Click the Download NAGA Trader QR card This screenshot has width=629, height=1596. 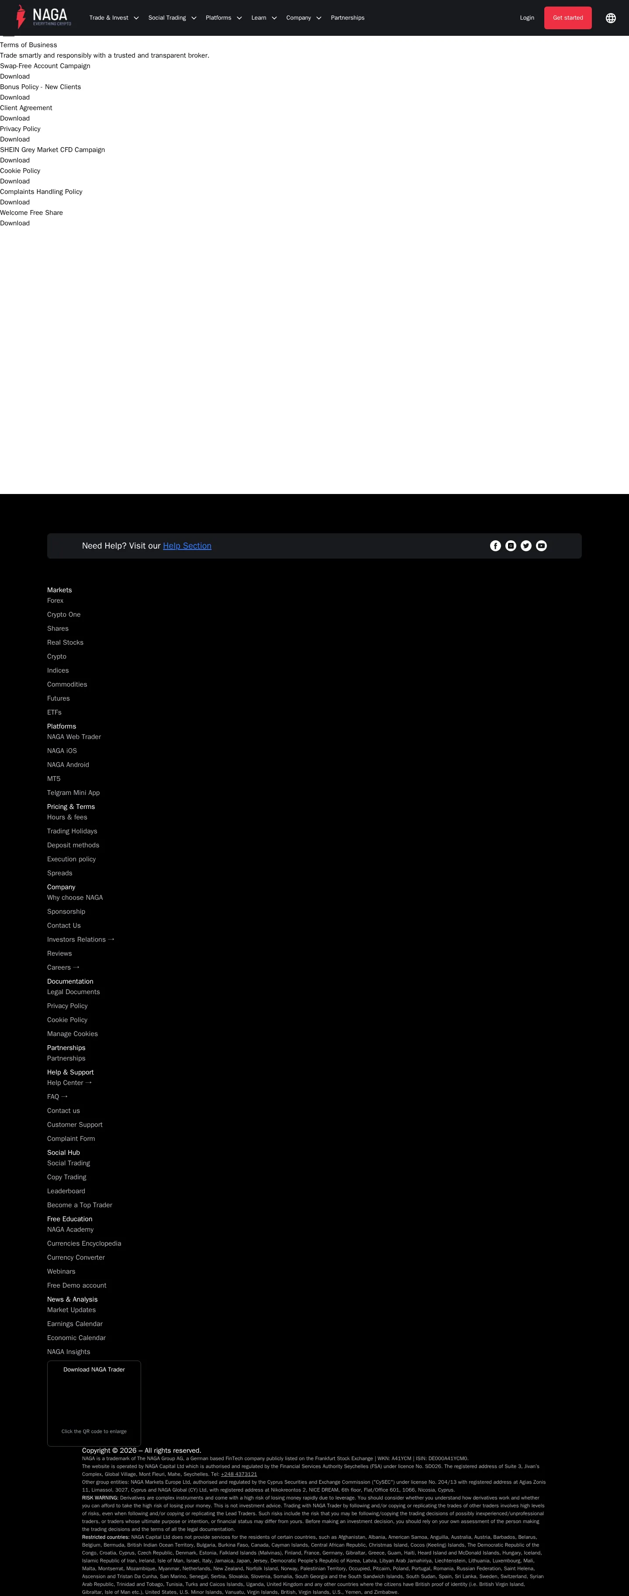coord(94,1403)
